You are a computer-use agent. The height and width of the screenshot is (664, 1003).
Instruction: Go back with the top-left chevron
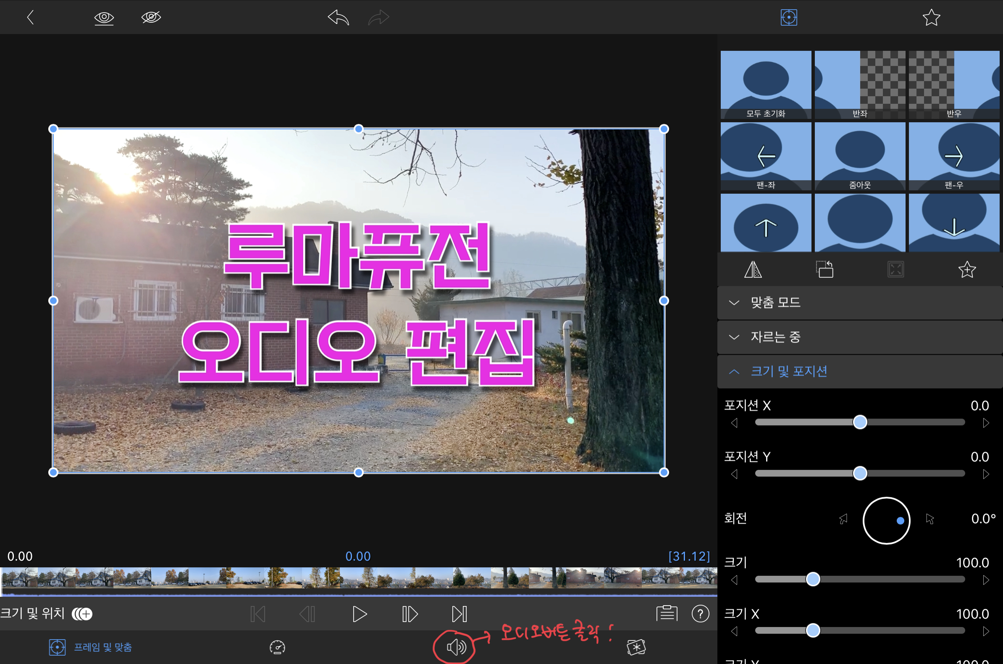[x=31, y=18]
